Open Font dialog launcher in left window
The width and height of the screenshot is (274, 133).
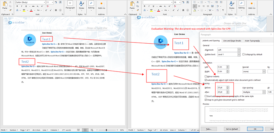click(x=62, y=14)
